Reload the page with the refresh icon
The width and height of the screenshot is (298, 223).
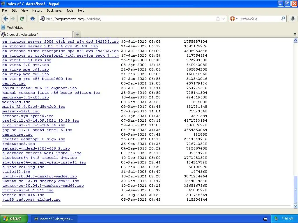click(22, 19)
